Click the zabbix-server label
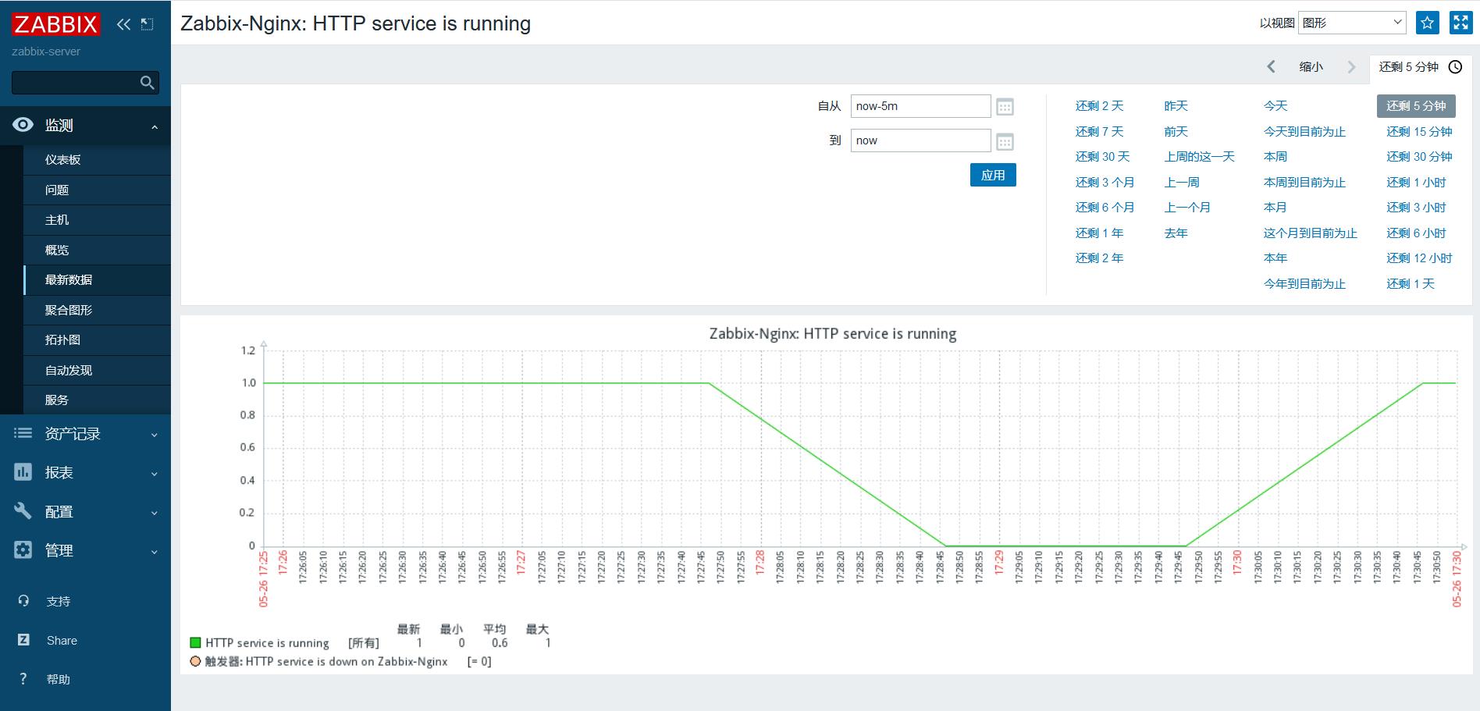The width and height of the screenshot is (1480, 711). coord(46,52)
